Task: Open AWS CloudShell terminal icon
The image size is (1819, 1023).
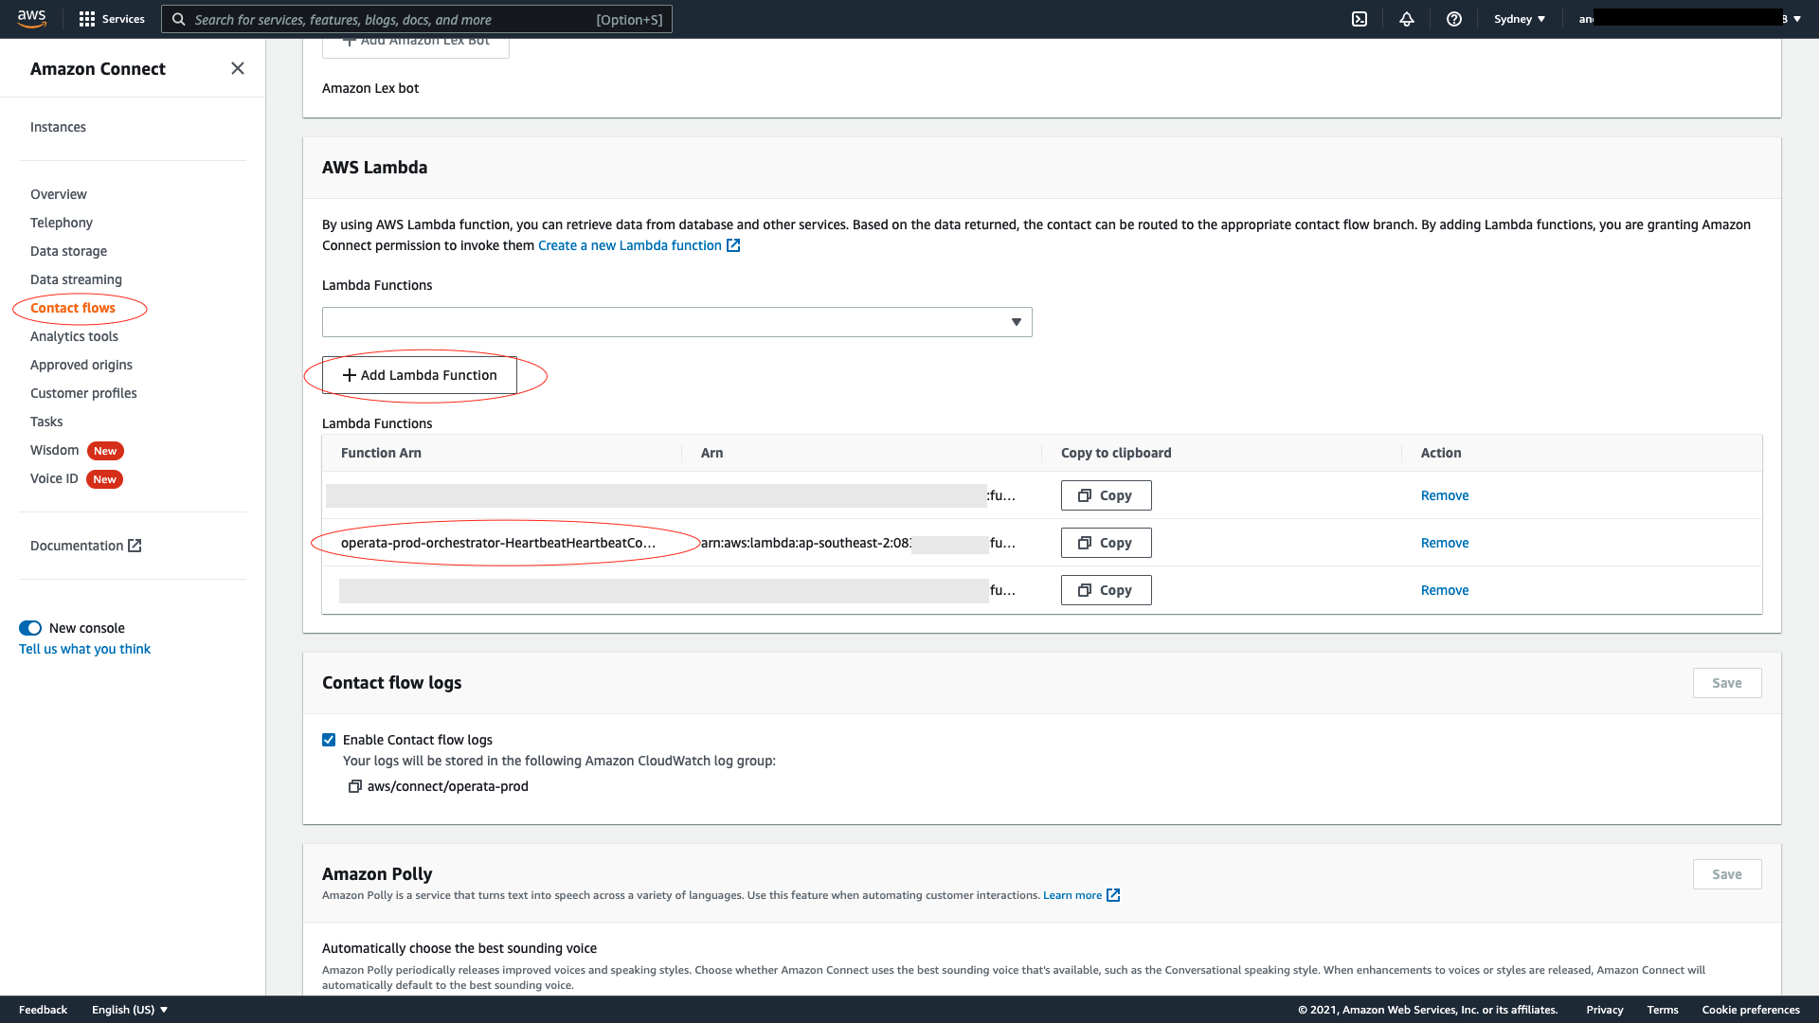Action: 1360,19
